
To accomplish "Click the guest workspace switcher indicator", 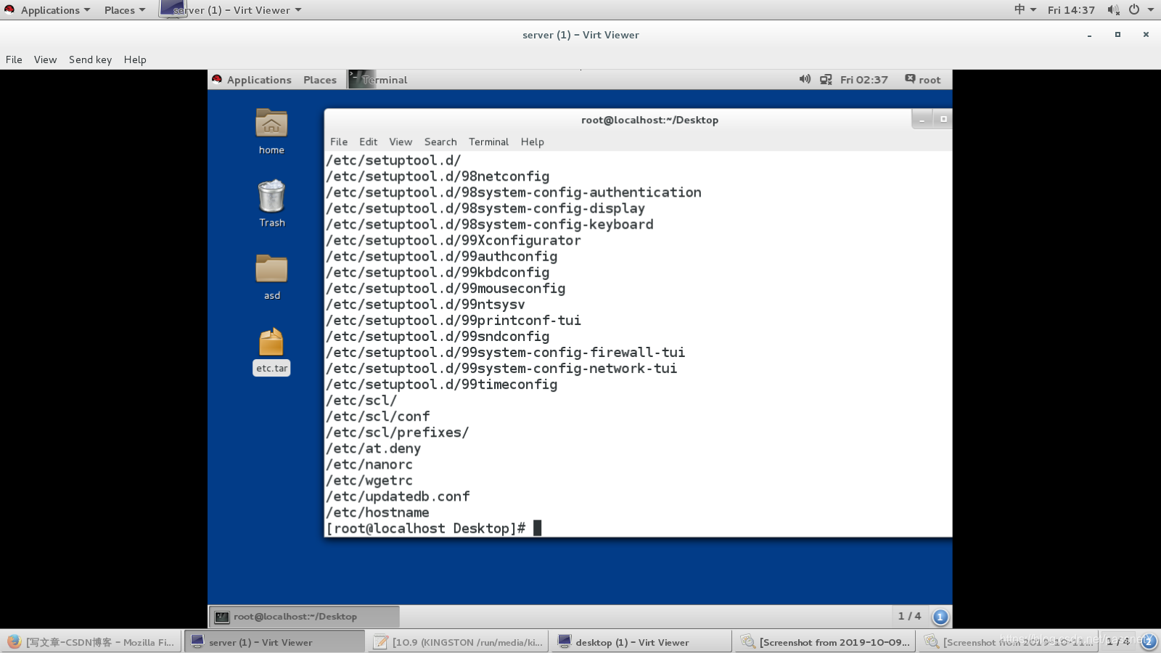I will [x=940, y=617].
